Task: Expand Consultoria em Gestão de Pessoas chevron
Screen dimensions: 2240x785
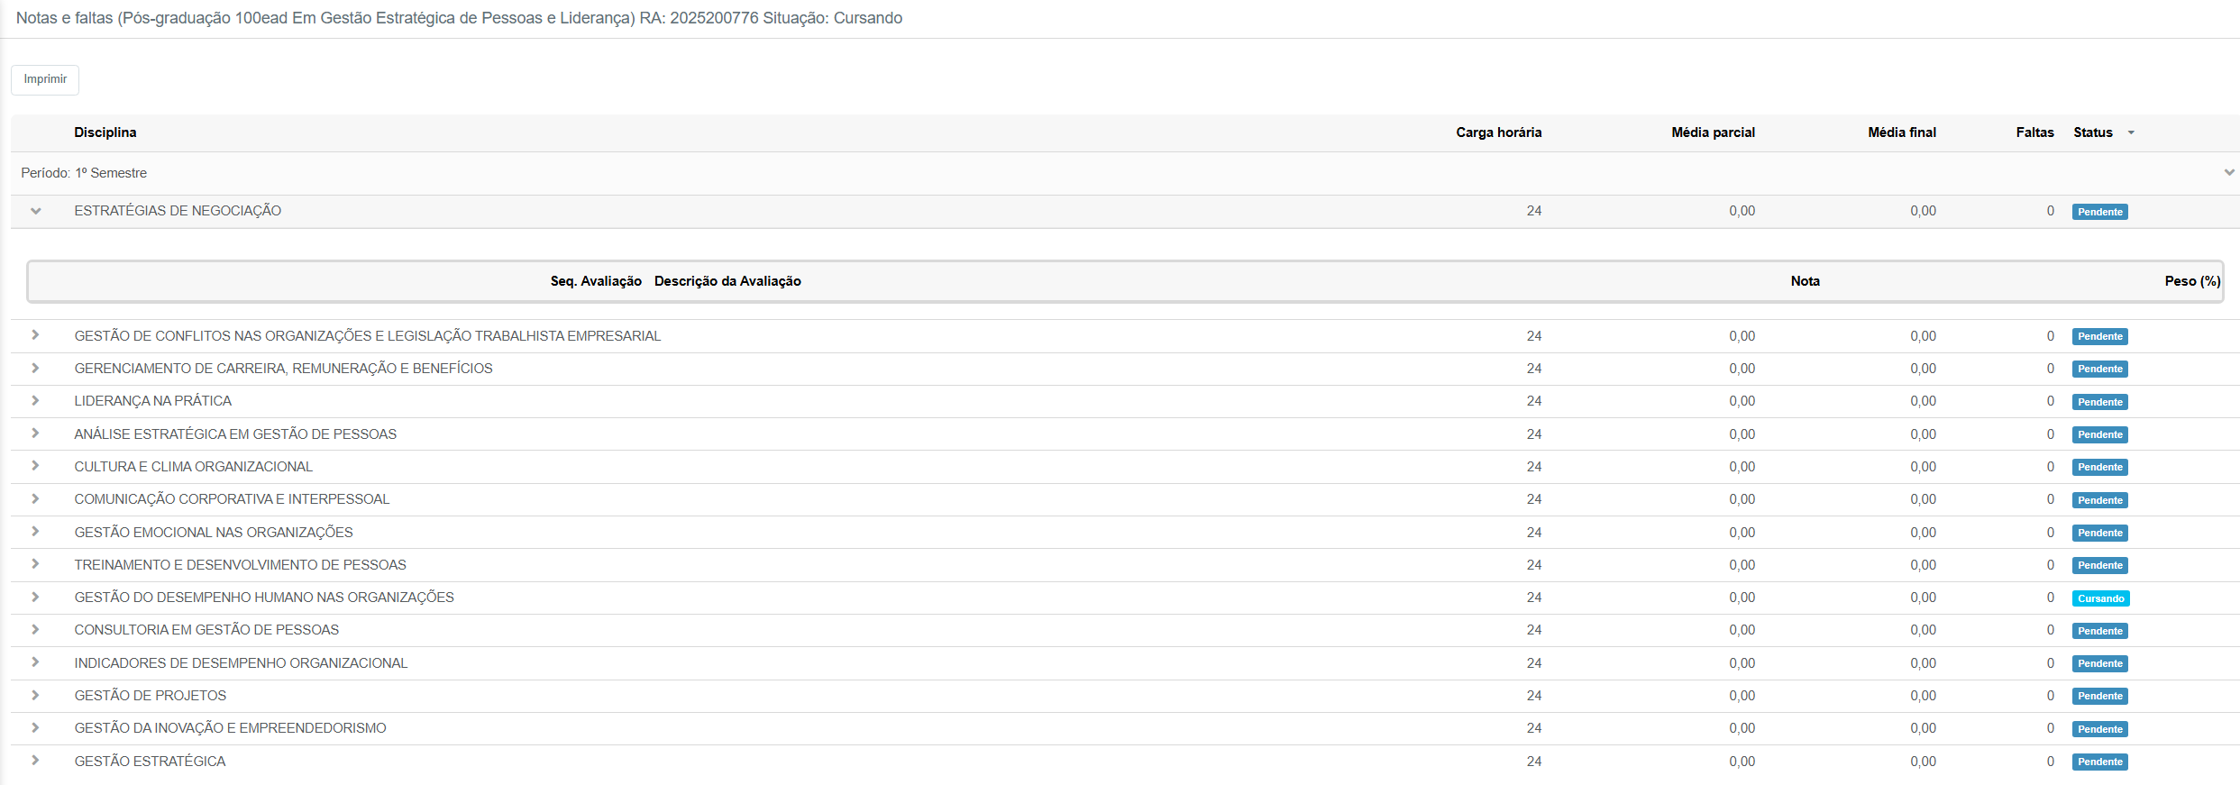Action: click(x=35, y=630)
